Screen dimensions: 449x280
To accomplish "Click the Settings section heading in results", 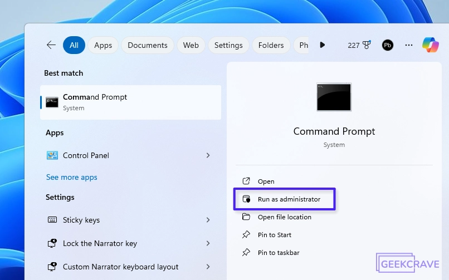I will pos(60,198).
